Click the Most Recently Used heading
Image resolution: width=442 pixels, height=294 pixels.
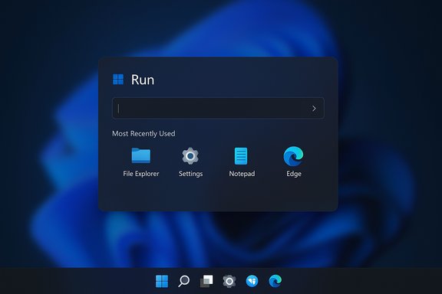pyautogui.click(x=143, y=134)
